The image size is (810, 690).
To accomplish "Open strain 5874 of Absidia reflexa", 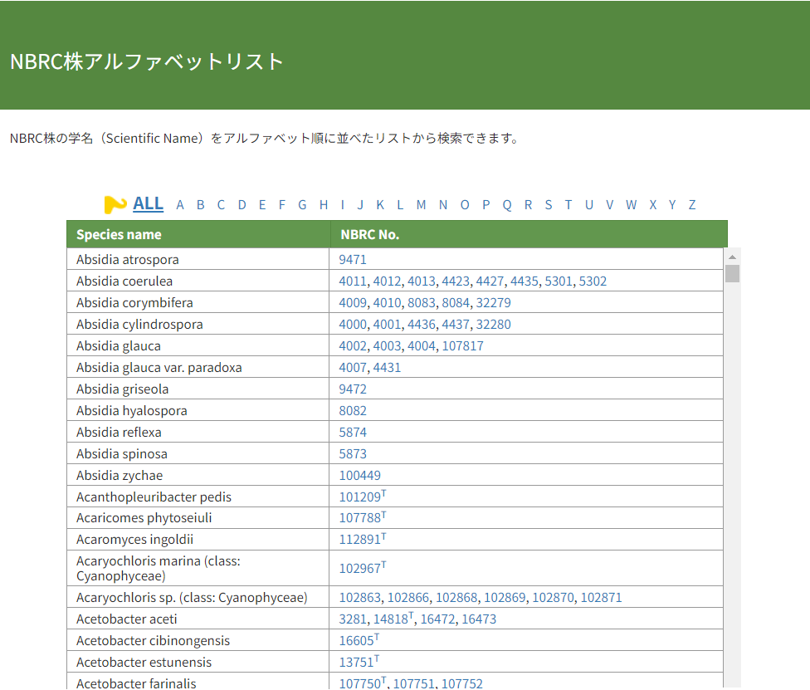I will [x=353, y=433].
